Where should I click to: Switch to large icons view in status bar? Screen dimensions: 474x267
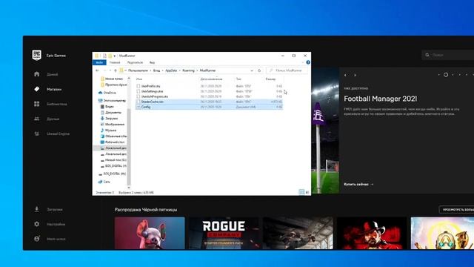307,192
